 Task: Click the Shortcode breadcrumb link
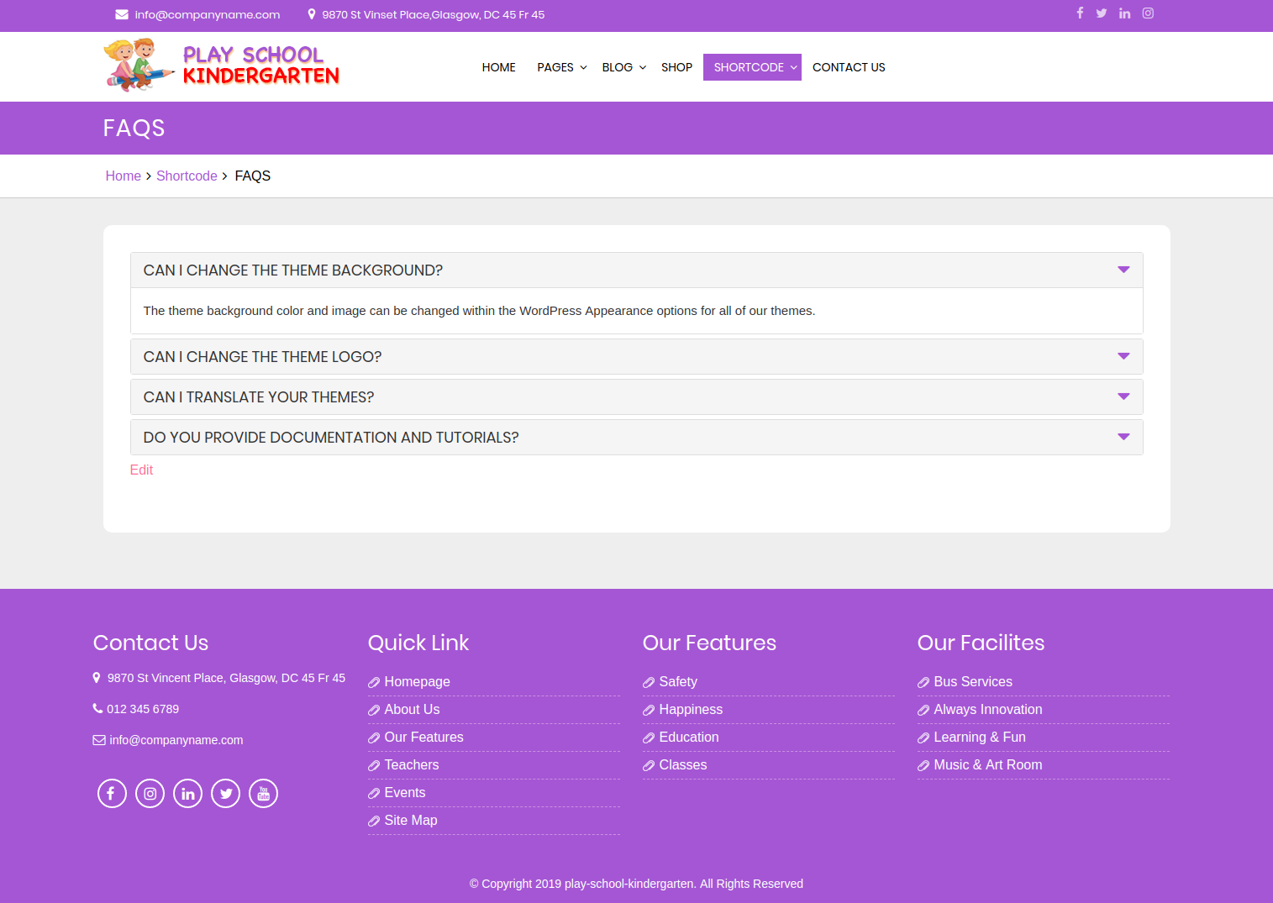click(187, 176)
